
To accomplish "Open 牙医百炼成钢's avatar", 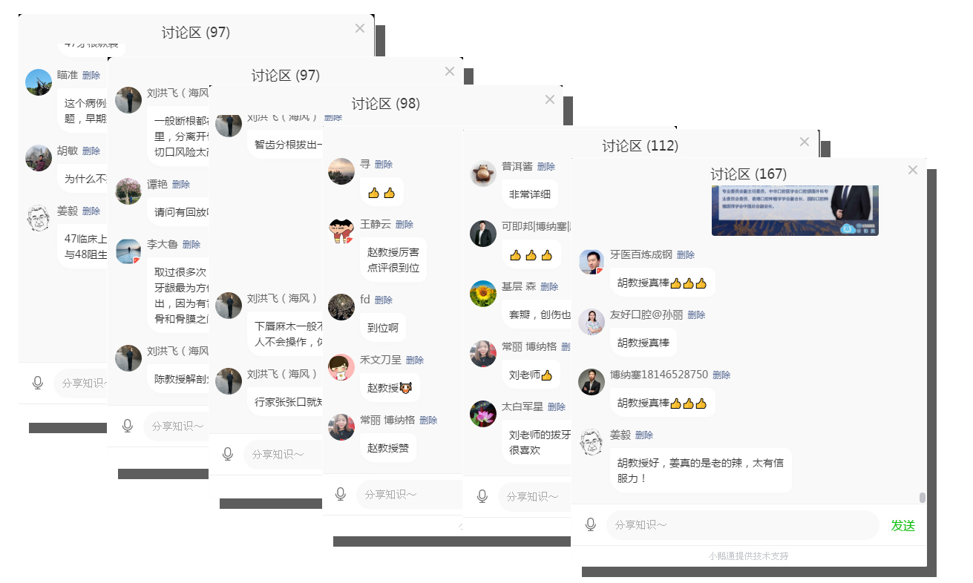I will pyautogui.click(x=592, y=262).
